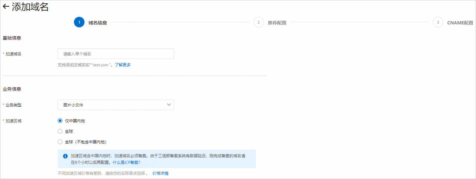The image size is (476, 179).
Task: Focus the 加速域名 input field
Action: coord(116,54)
